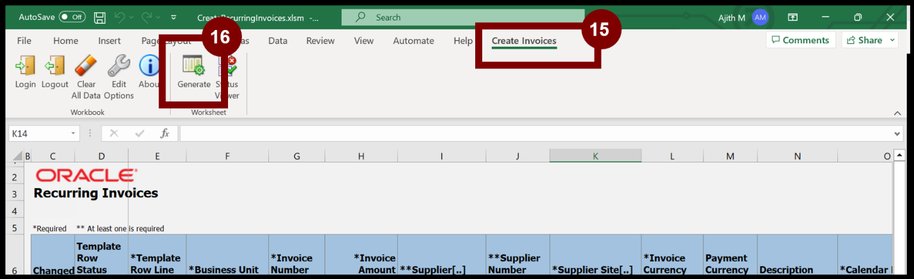Click the formula bar Enter checkmark icon
This screenshot has height=279, width=914.
(139, 133)
